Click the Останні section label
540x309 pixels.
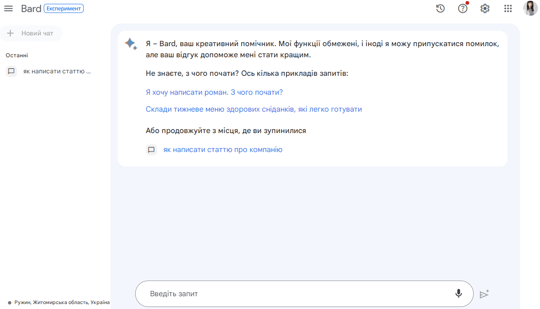(16, 55)
